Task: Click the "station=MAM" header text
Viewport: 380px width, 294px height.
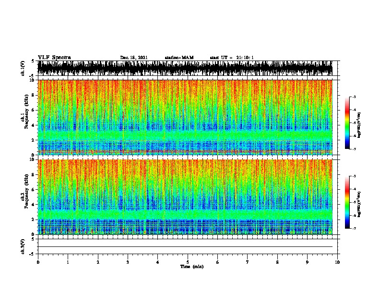Action: point(179,58)
